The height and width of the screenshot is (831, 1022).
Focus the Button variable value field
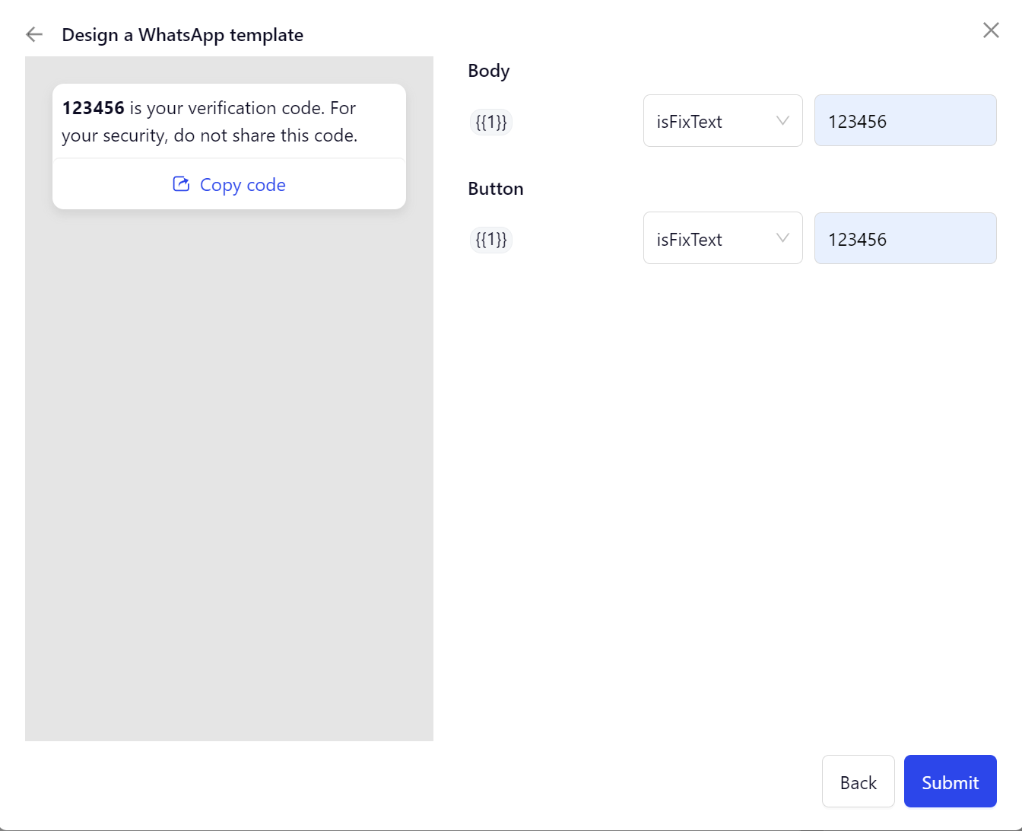click(x=905, y=239)
